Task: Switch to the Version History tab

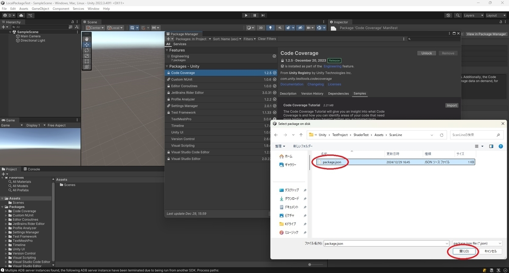Action: 312,94
